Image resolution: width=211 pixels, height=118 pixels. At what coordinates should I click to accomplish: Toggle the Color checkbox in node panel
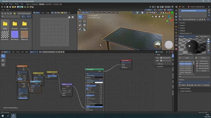pos(159,64)
